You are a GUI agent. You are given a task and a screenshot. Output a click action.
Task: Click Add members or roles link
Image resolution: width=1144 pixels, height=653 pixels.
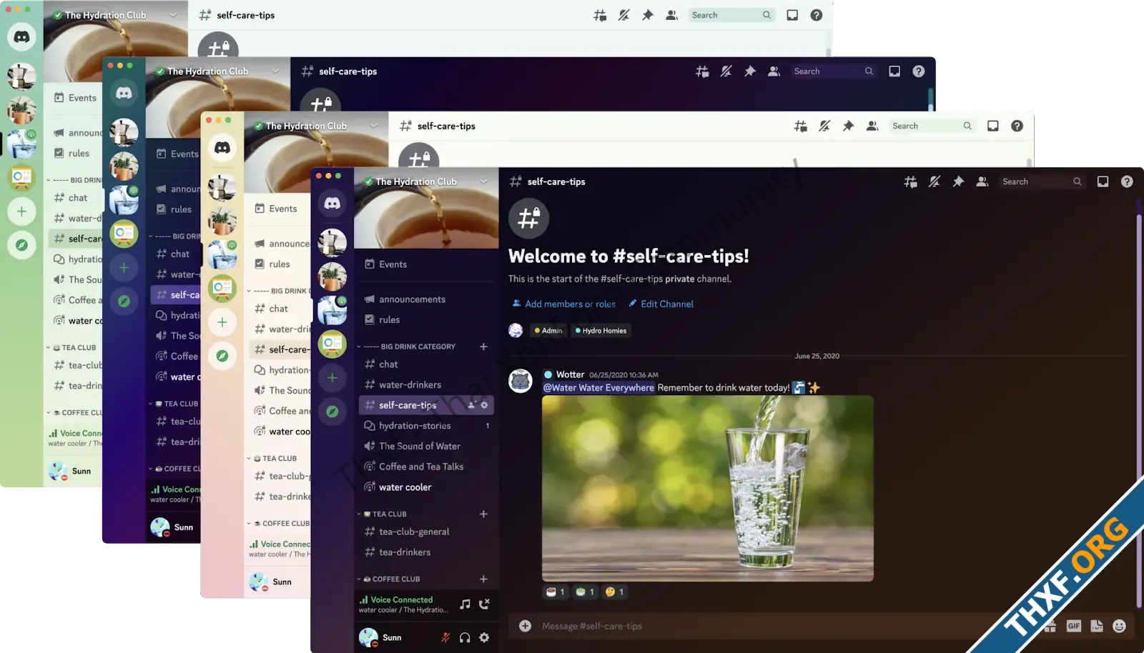click(563, 304)
